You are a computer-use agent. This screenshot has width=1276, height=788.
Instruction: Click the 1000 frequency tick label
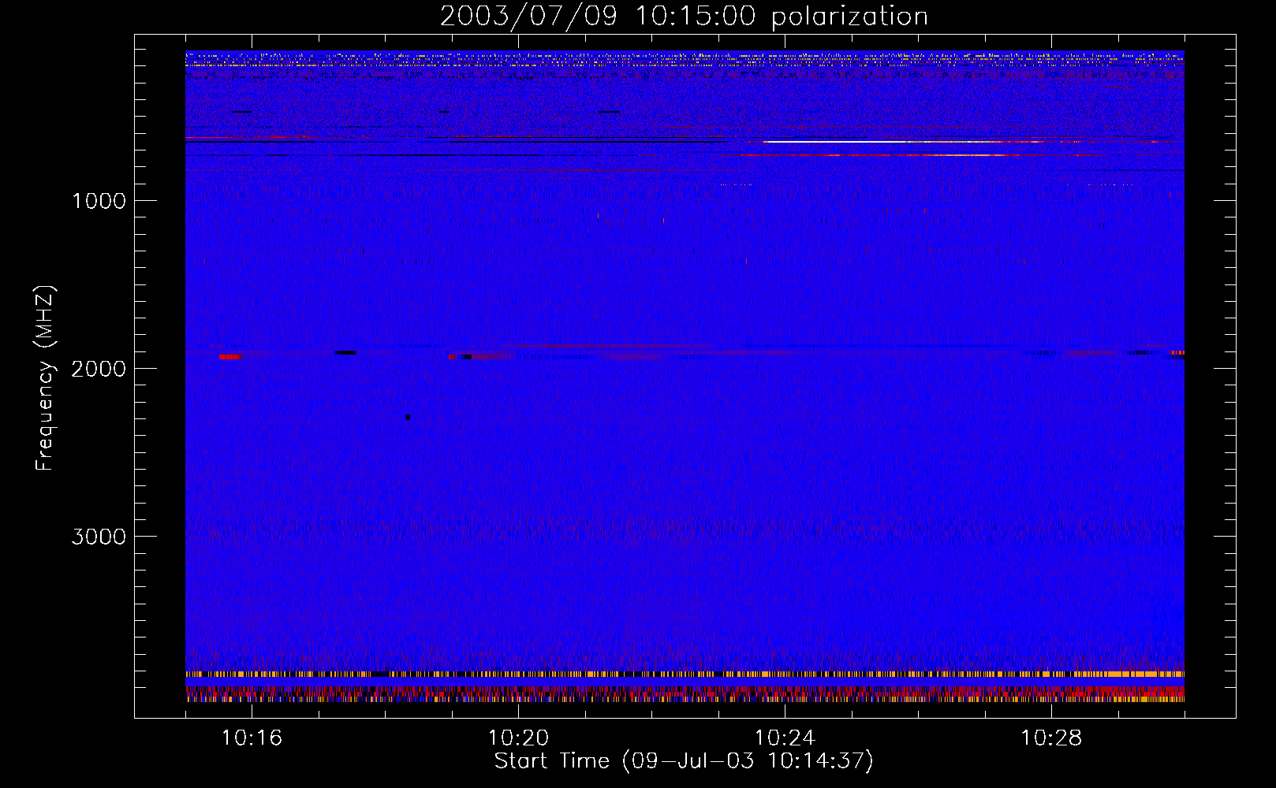pos(99,201)
